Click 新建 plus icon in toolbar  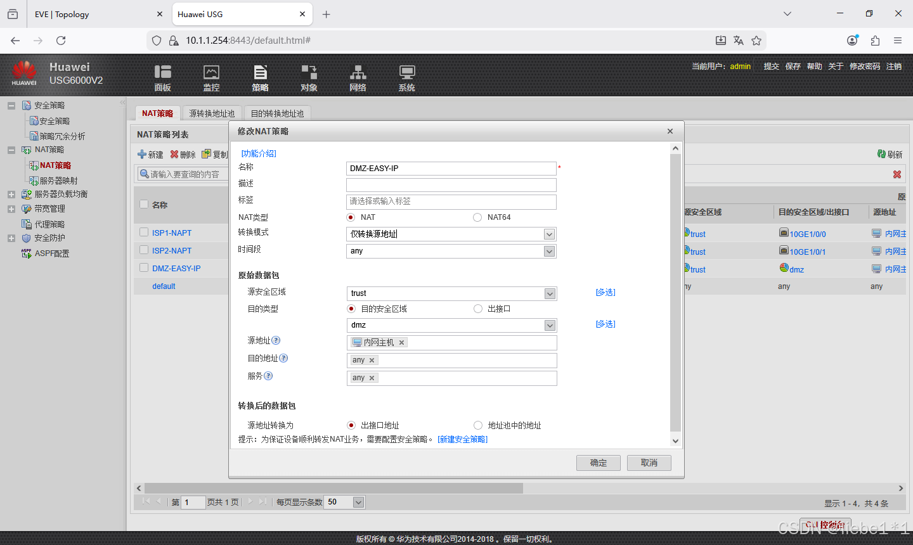(x=142, y=154)
